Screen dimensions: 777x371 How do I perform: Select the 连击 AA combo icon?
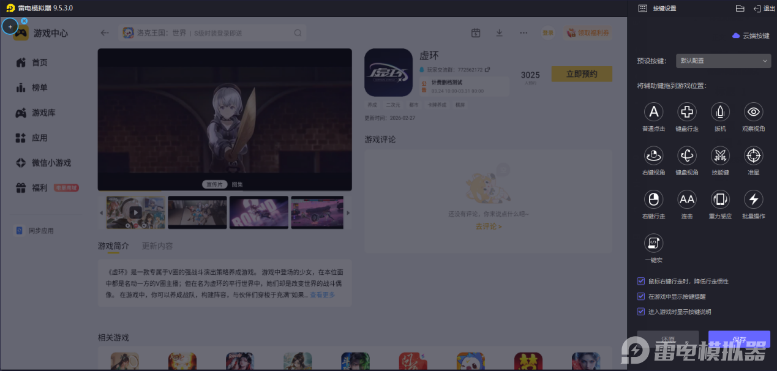[687, 200]
